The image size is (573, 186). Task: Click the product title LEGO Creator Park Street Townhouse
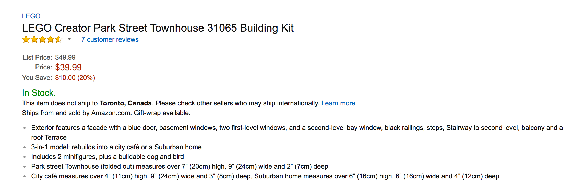click(158, 28)
